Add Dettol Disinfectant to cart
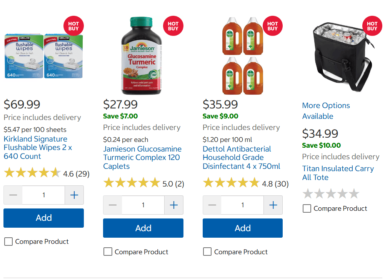The width and height of the screenshot is (385, 280). (x=242, y=228)
